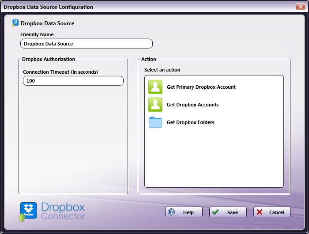This screenshot has height=234, width=309.
Task: Click the Friendly Name label
Action: click(x=37, y=34)
